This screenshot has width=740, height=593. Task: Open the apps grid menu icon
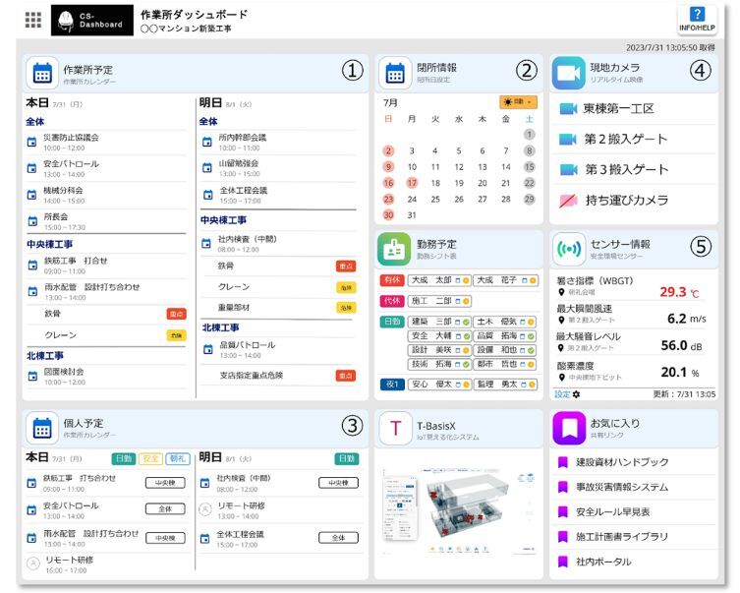(x=32, y=19)
